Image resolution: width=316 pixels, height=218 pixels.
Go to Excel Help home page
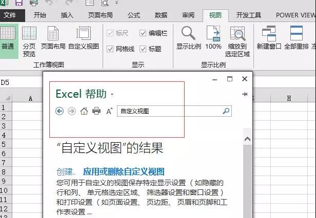(x=84, y=111)
